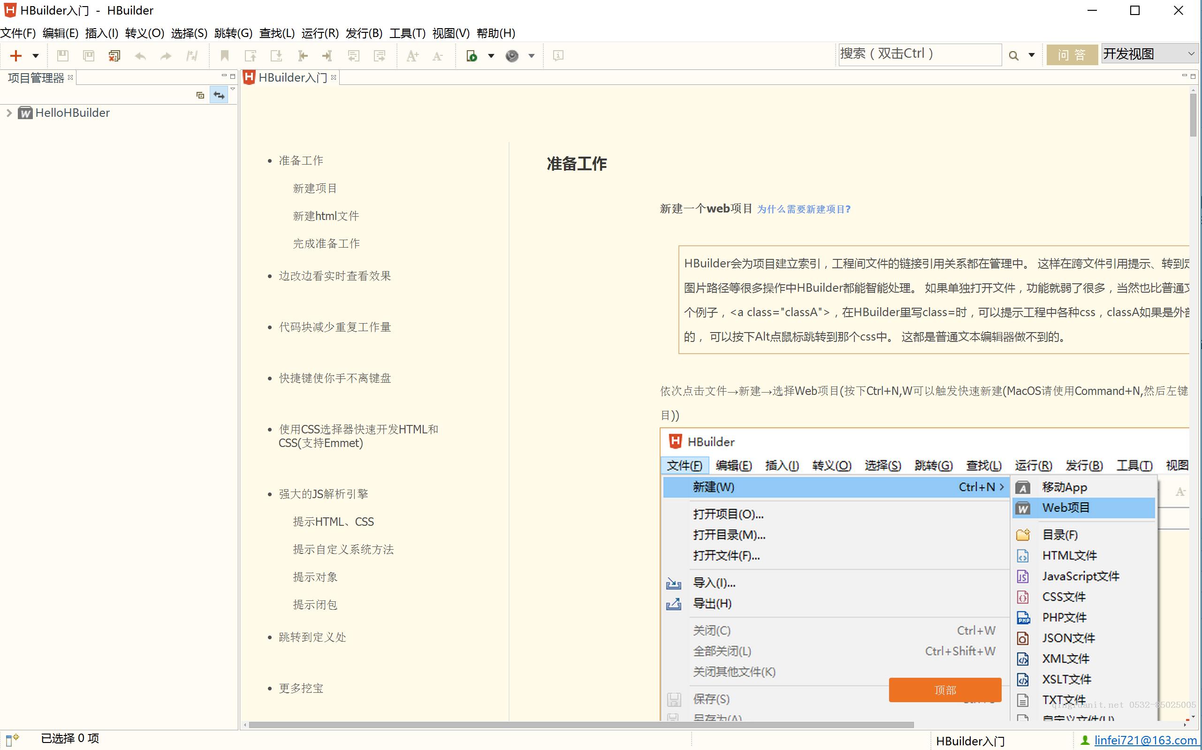Close the 项目管理器 tab
This screenshot has width=1202, height=750.
point(70,77)
